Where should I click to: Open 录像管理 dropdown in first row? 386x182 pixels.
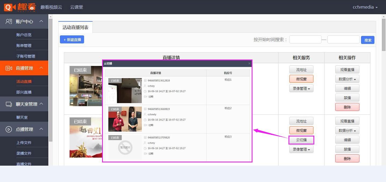301,88
